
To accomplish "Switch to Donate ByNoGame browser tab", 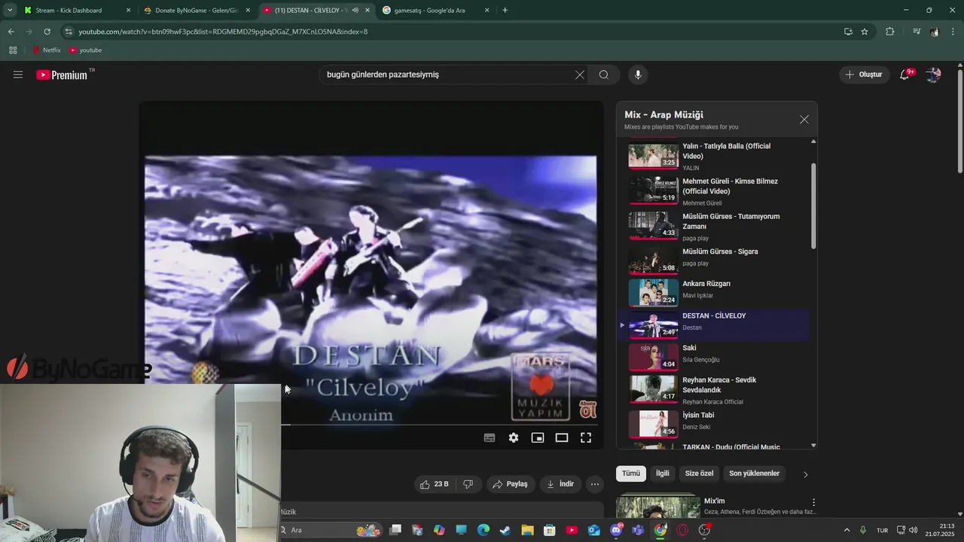I will click(x=197, y=11).
